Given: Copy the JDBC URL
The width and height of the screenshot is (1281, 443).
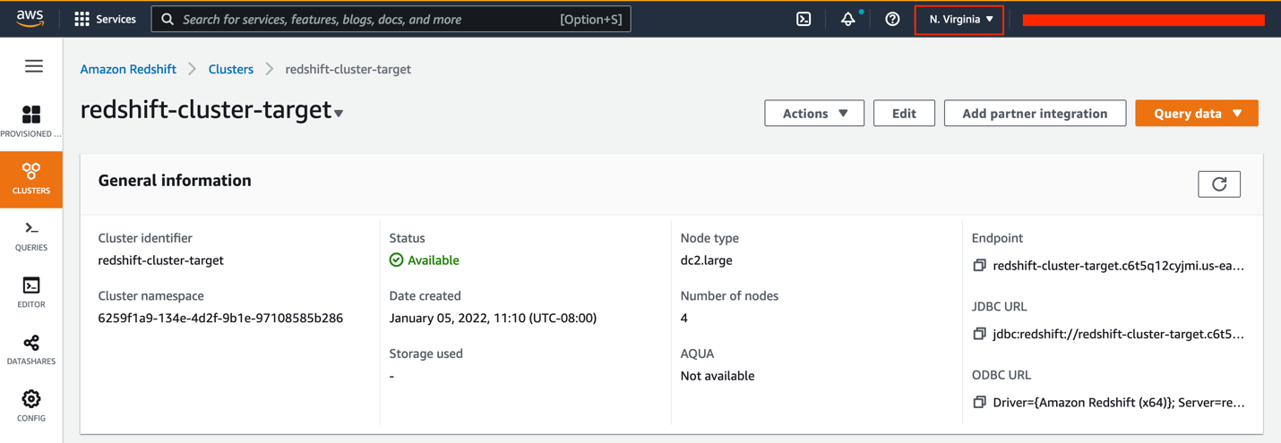Looking at the screenshot, I should tap(979, 334).
